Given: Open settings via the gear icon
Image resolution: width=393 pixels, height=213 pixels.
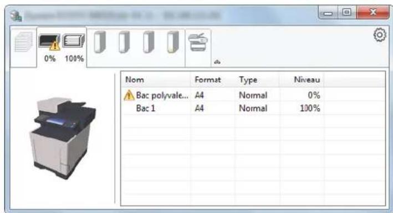Looking at the screenshot, I should 380,35.
